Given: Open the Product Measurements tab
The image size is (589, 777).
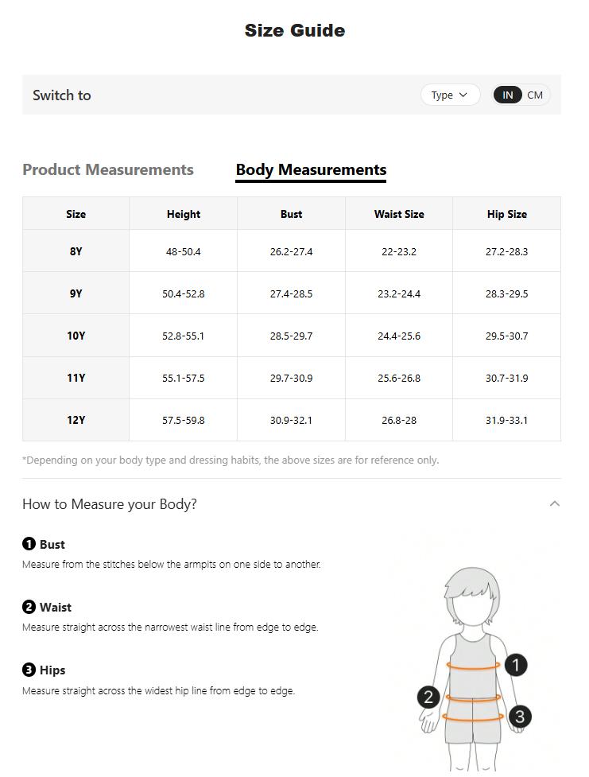Looking at the screenshot, I should 108,169.
